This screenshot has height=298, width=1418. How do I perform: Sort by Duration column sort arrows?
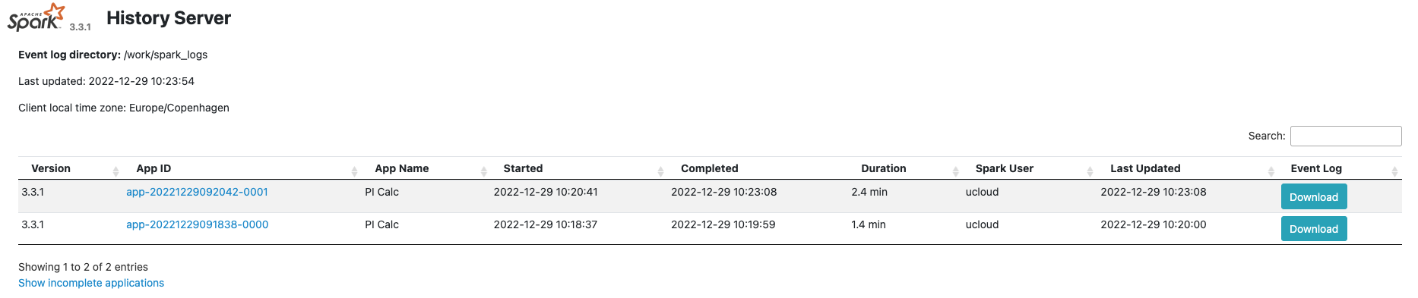[x=955, y=171]
